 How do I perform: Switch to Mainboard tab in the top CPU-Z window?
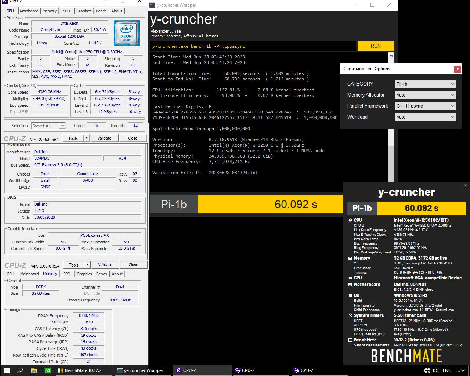29,11
